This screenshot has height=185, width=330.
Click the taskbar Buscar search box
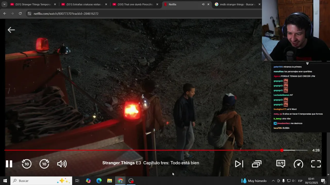41,181
